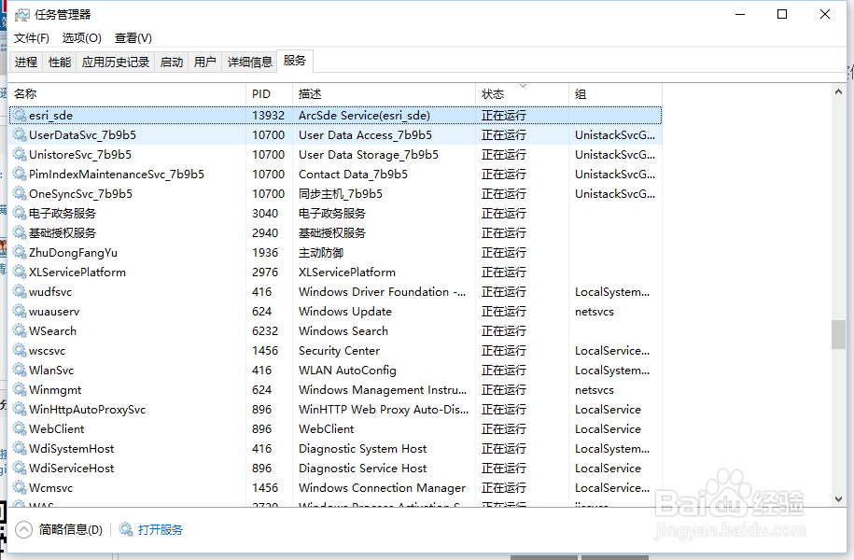This screenshot has height=560, width=854.
Task: Click the WlanSvc service gear icon
Action: pyautogui.click(x=17, y=370)
